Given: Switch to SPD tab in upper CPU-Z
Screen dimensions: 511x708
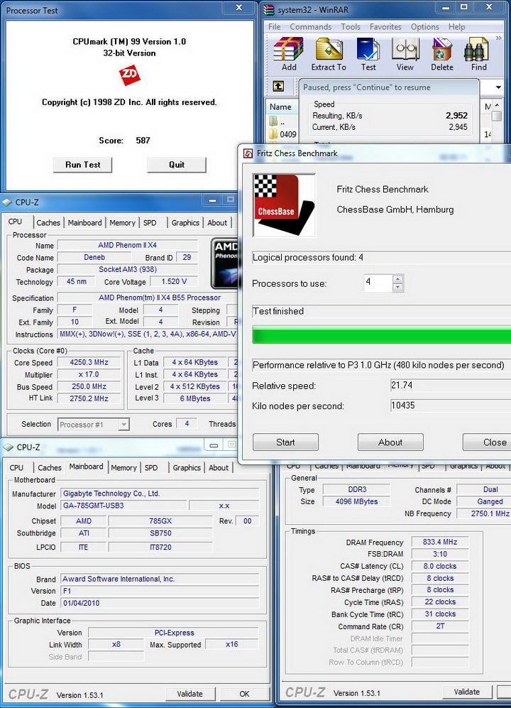Looking at the screenshot, I should (x=150, y=222).
